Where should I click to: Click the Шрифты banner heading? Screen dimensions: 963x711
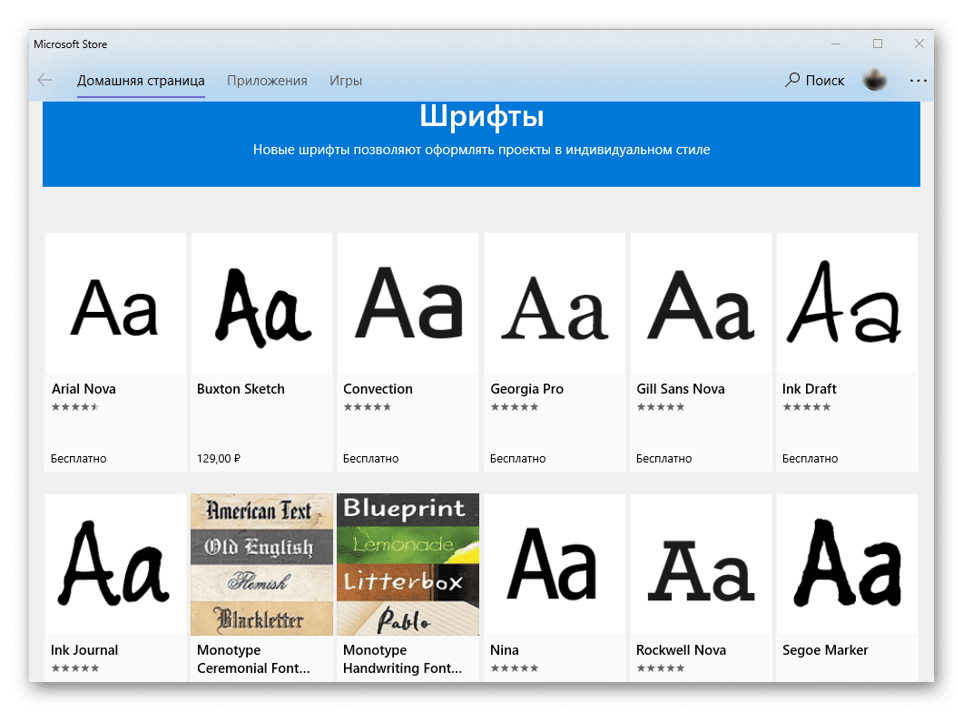click(481, 117)
